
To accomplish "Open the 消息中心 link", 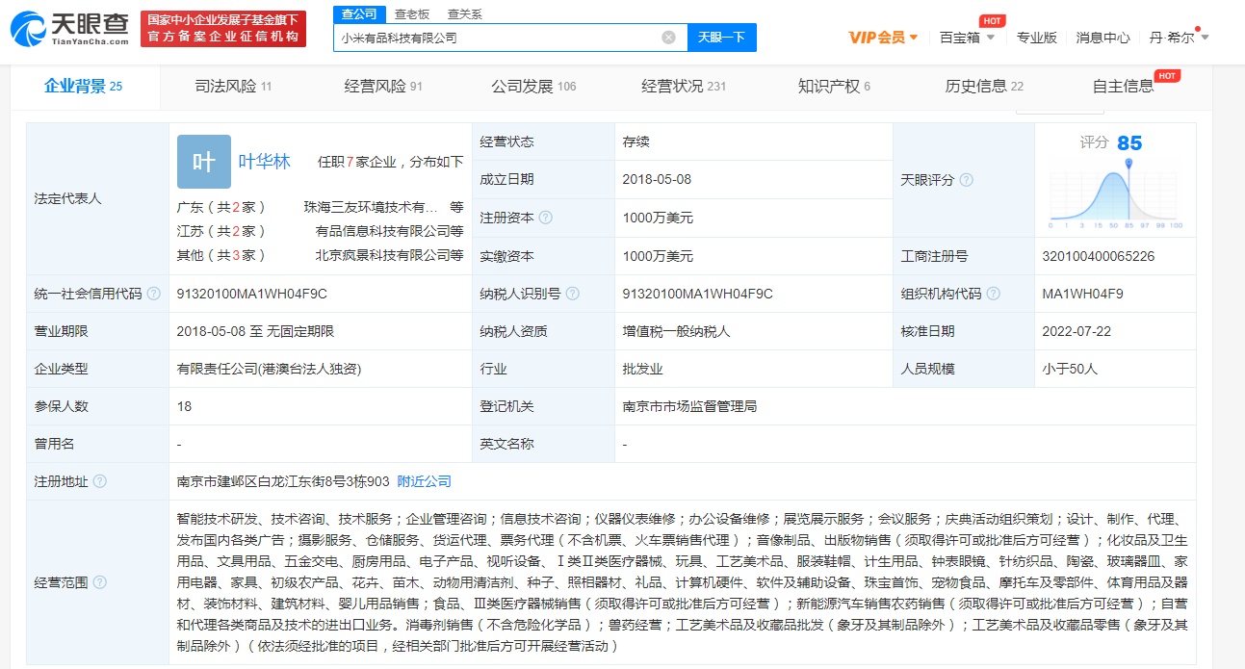I will click(1103, 38).
